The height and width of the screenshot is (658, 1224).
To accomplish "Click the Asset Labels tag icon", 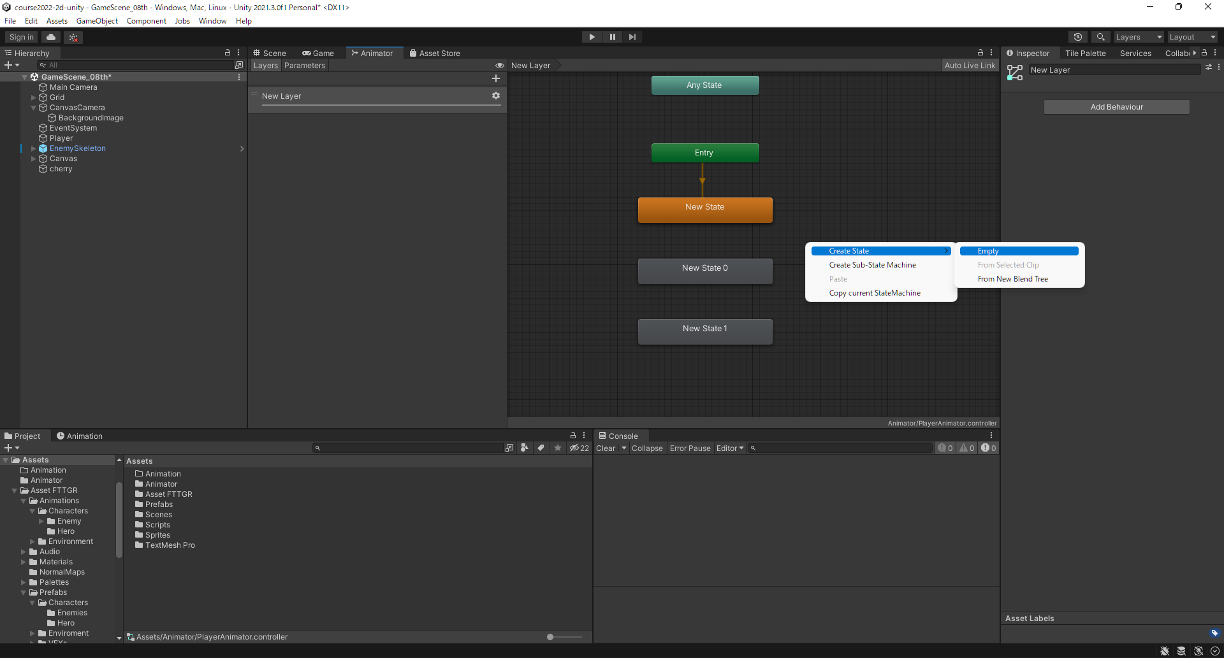I will coord(1214,633).
